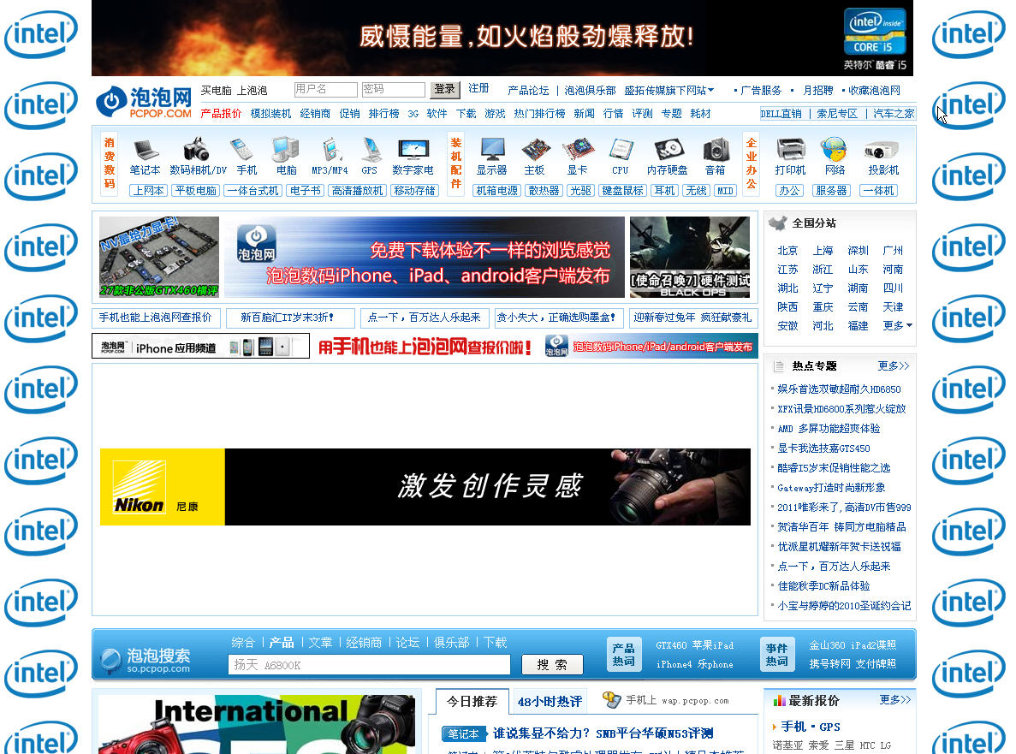Select the 综合 search tab

pos(243,643)
